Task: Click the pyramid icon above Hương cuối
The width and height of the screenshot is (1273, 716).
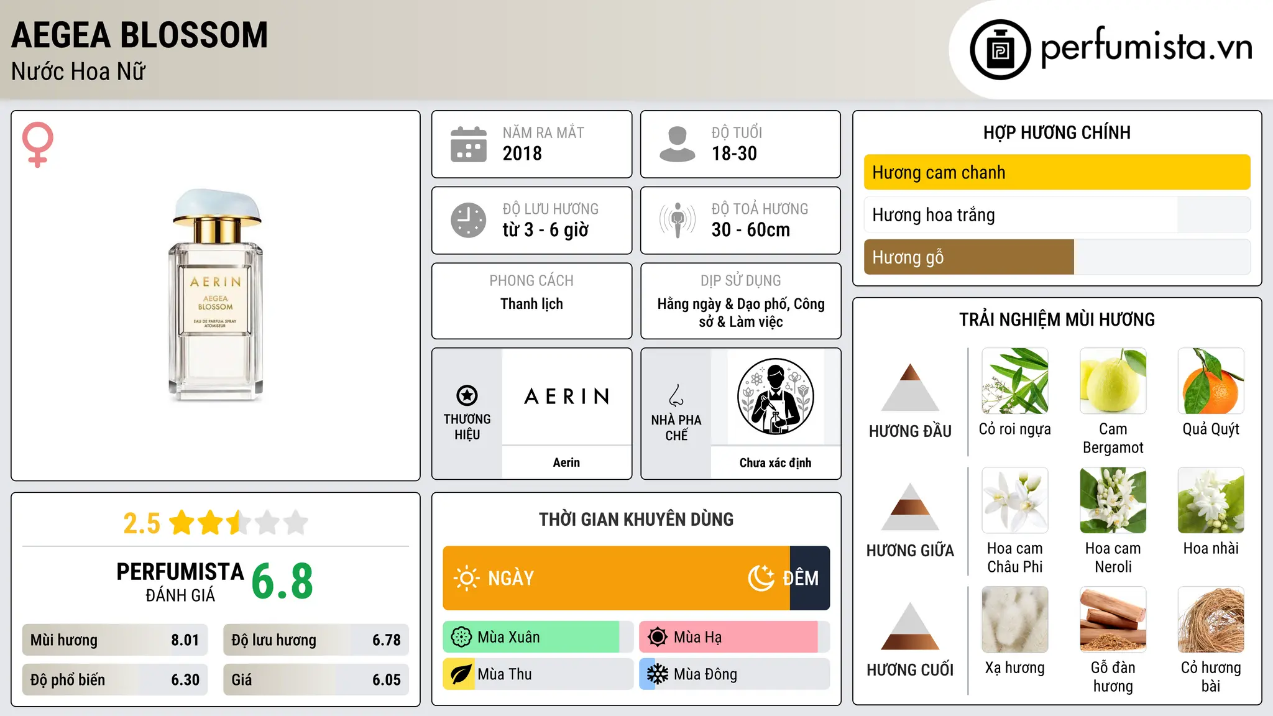Action: [x=910, y=626]
